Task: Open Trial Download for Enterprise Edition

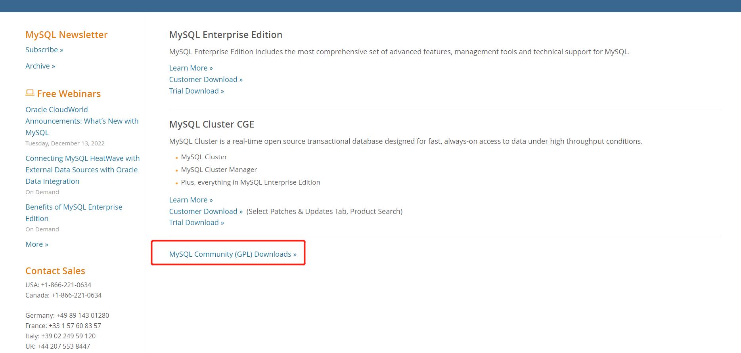Action: click(x=196, y=91)
